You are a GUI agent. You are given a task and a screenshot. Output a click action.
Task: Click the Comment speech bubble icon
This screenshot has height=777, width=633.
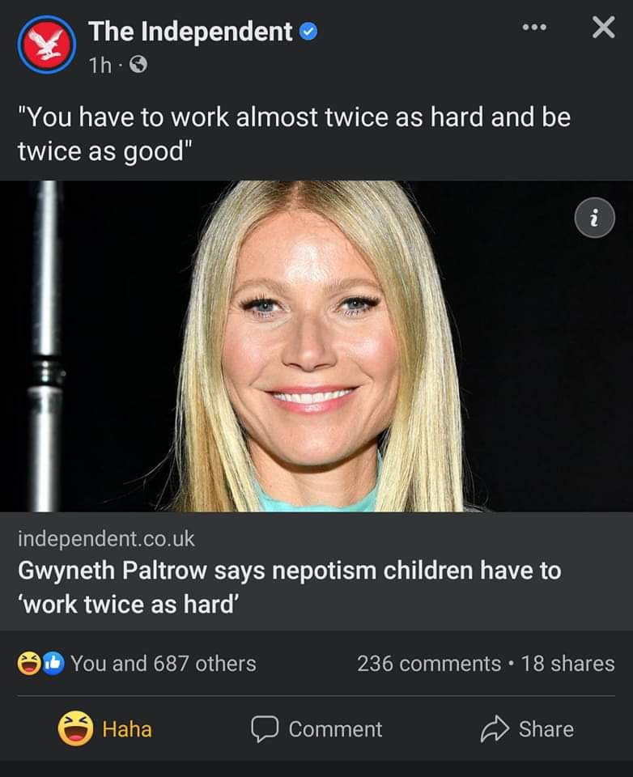[265, 728]
